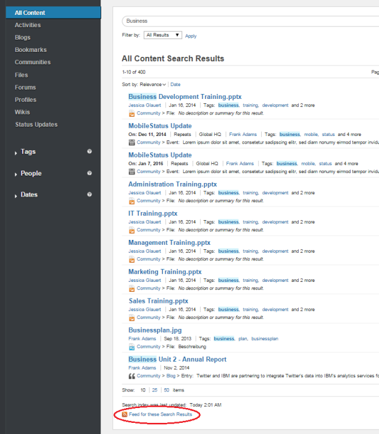Click help icon next to Dates

click(x=90, y=195)
